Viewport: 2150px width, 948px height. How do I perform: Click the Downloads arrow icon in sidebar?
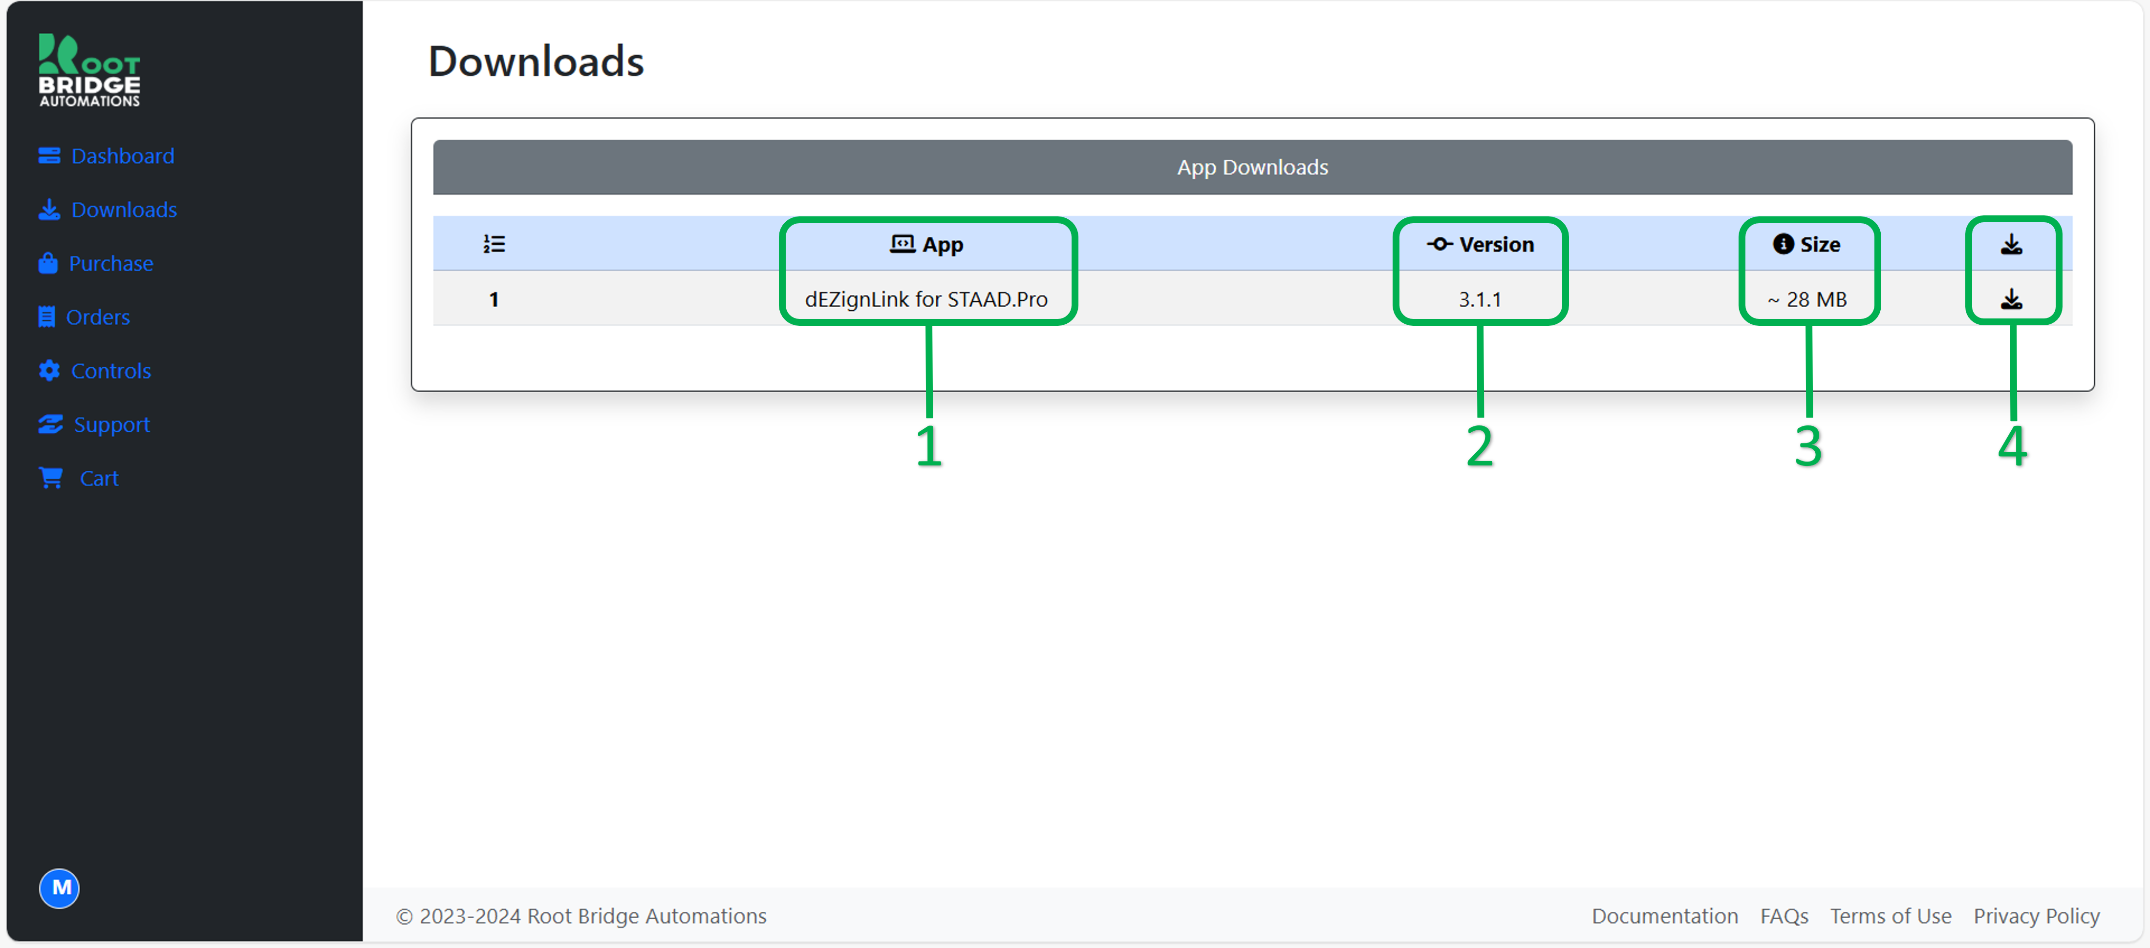49,210
